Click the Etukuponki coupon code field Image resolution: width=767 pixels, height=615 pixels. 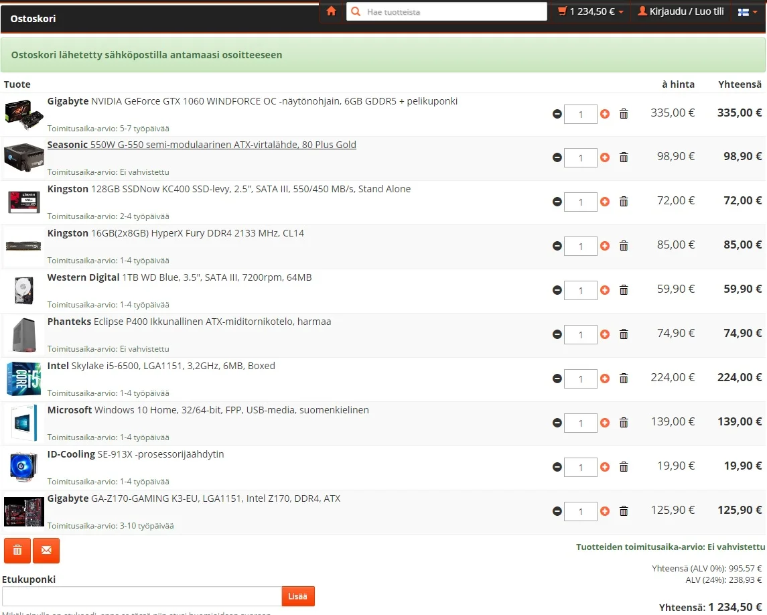coord(141,596)
